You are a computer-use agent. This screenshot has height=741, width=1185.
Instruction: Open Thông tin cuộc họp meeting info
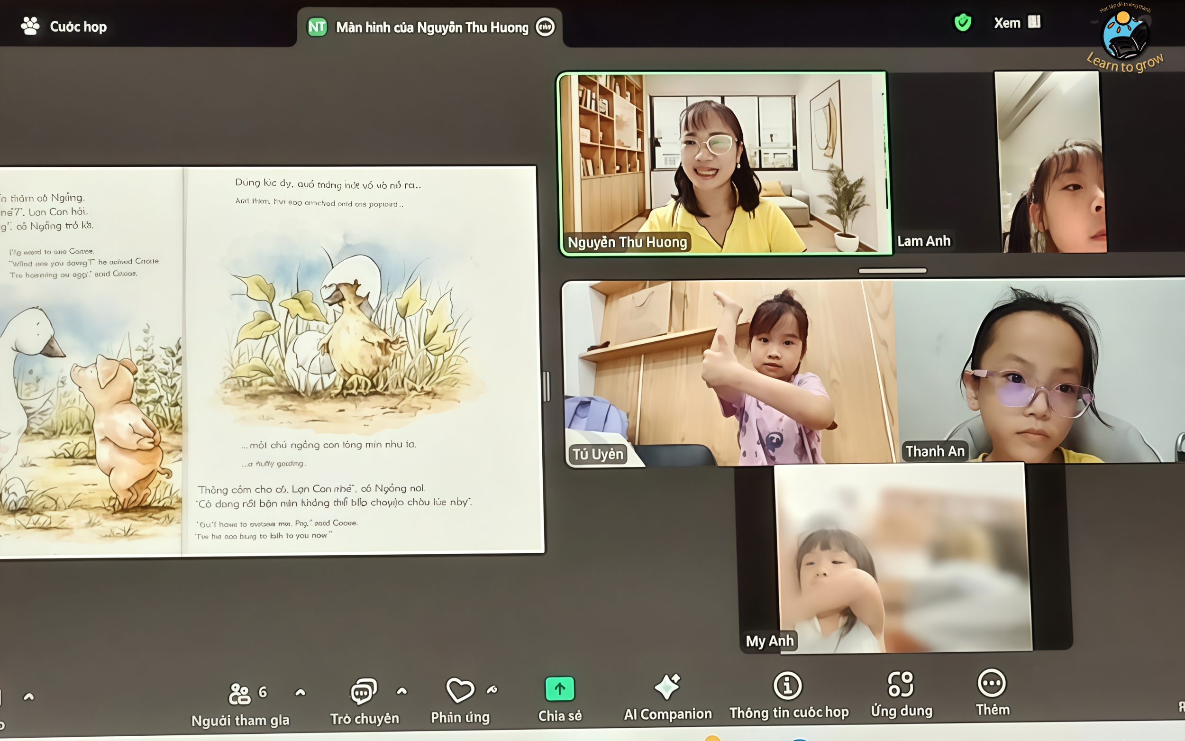click(788, 696)
